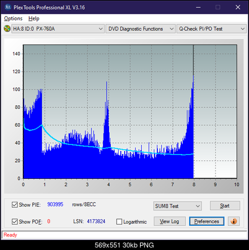Open the Q-Check PI/PO Test dropdown
This screenshot has width=249, height=250.
click(x=211, y=29)
